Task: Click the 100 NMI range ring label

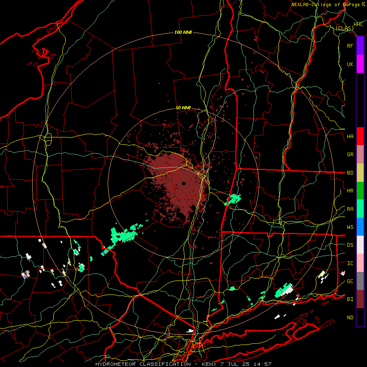Action: click(183, 32)
